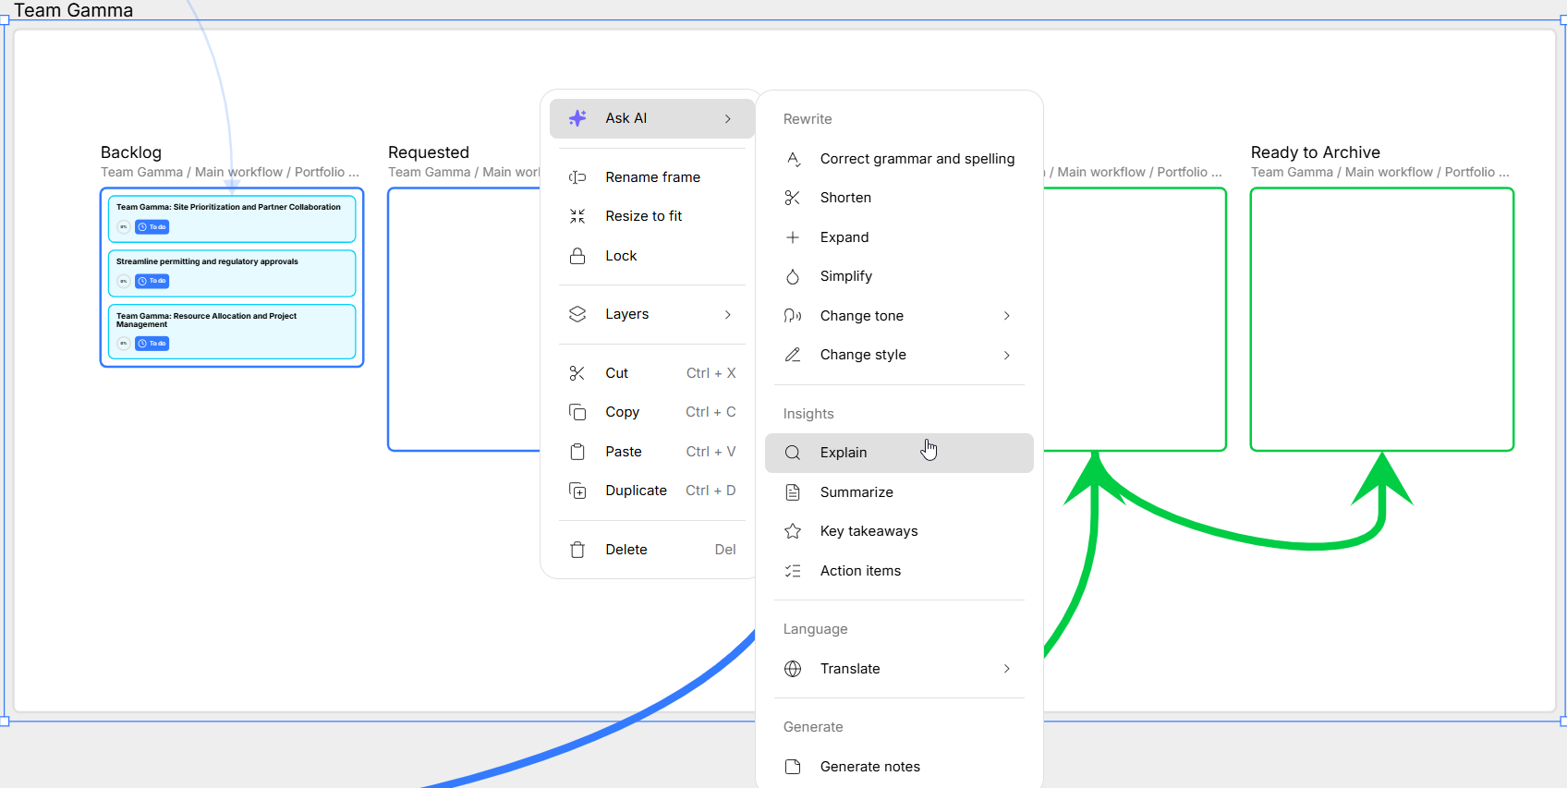Image resolution: width=1567 pixels, height=788 pixels.
Task: Select Rename frame from context menu
Action: point(652,177)
